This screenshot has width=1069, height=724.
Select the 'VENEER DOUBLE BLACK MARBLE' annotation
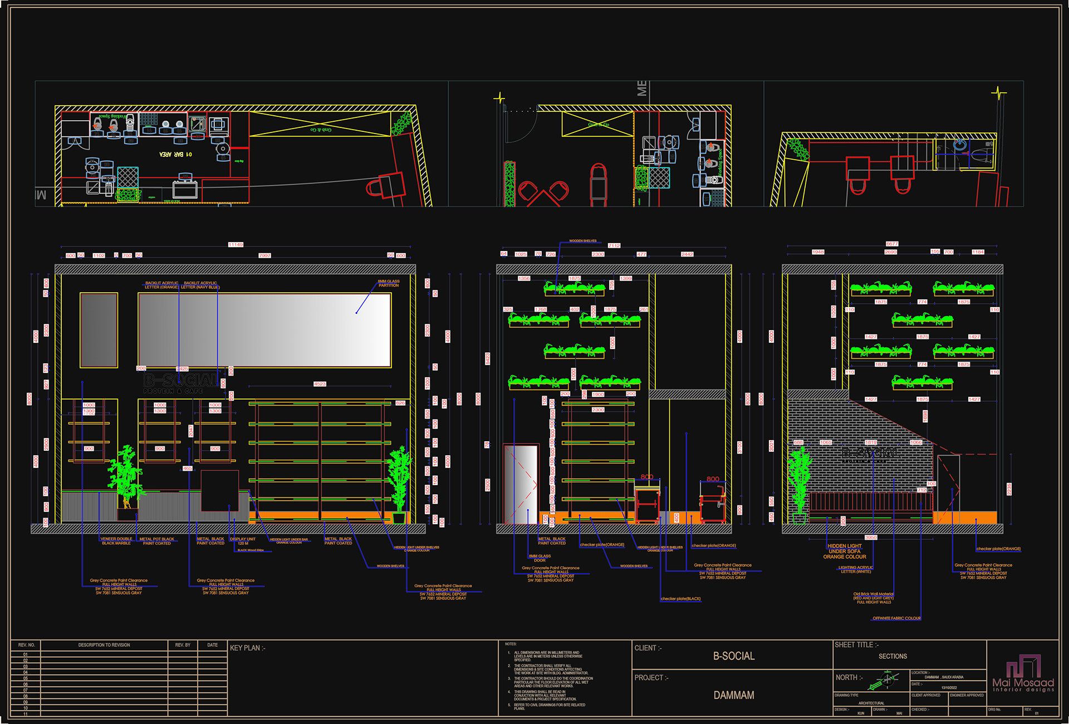coord(116,541)
